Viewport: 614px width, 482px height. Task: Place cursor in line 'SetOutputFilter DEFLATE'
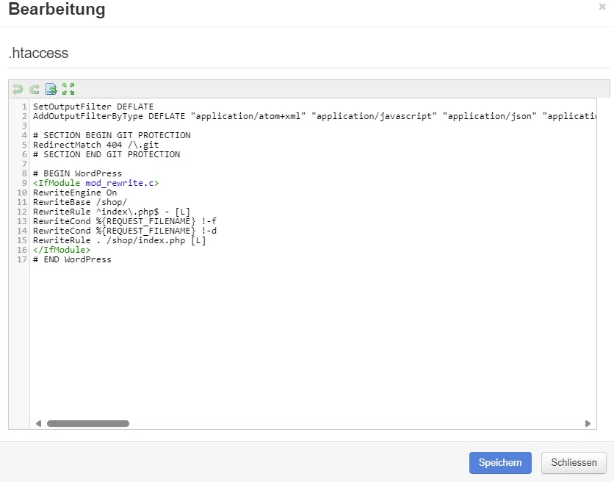coord(93,107)
